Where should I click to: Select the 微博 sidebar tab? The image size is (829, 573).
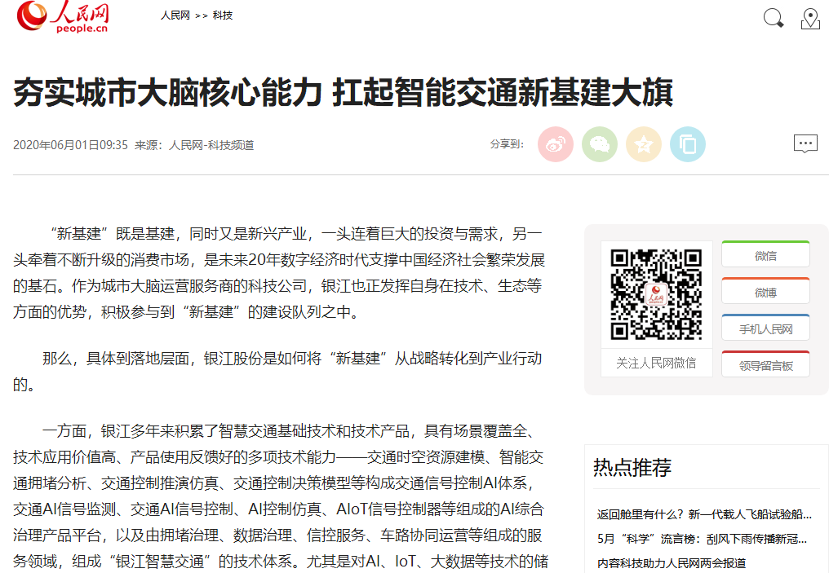click(x=765, y=292)
